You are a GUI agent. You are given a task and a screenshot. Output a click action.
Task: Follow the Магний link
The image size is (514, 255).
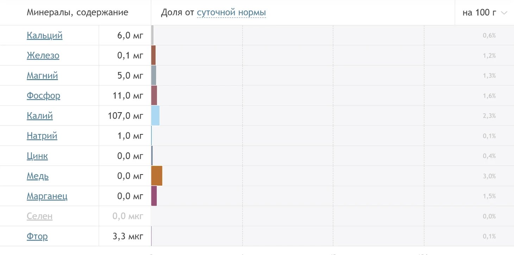pos(42,76)
